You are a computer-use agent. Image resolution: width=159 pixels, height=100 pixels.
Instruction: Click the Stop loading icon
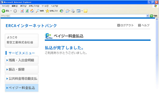point(22,11)
